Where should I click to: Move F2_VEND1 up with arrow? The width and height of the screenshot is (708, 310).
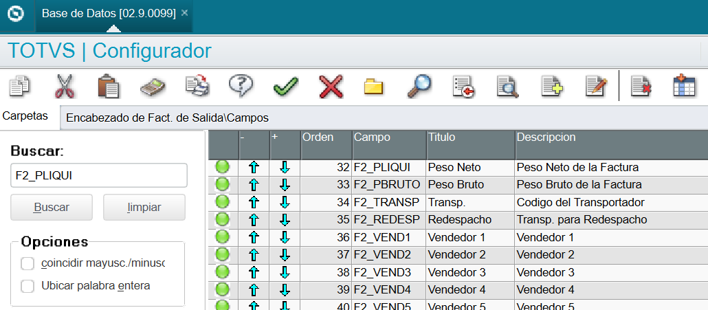click(x=254, y=237)
